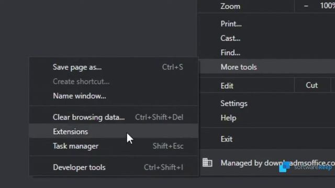Click the Edit label in the menu
This screenshot has height=188, width=335.
(227, 86)
